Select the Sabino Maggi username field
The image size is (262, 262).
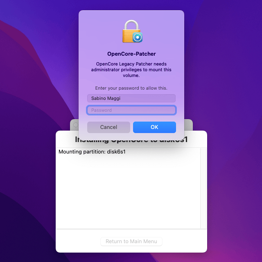pyautogui.click(x=131, y=98)
